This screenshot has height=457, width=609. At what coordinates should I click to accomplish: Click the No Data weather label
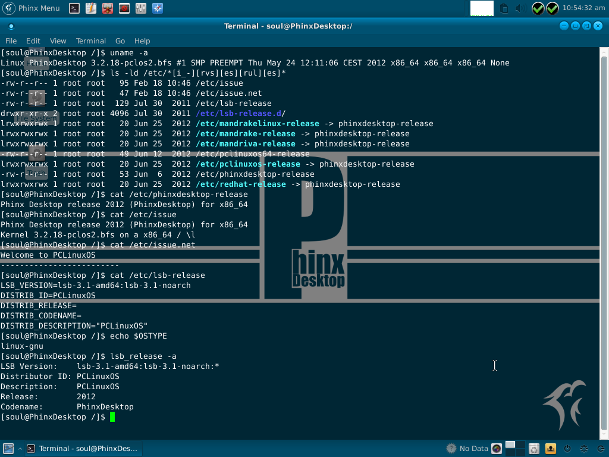[473, 449]
